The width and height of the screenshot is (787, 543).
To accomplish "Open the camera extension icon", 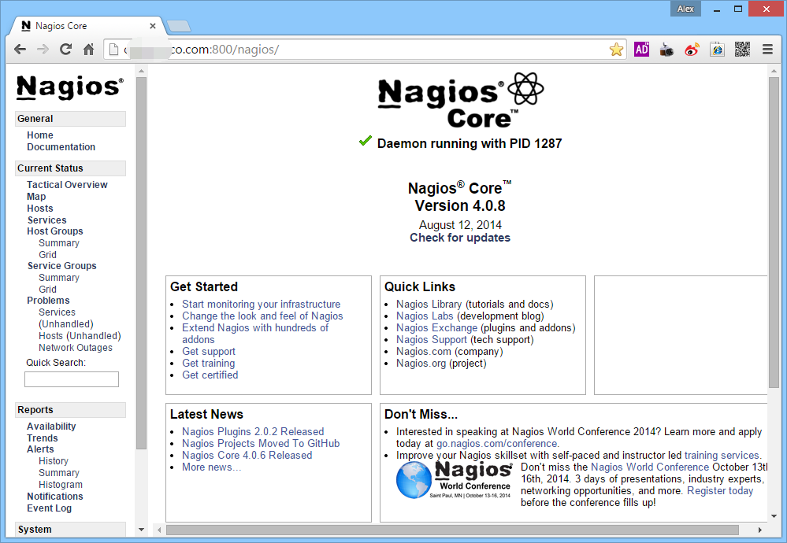I will 666,49.
